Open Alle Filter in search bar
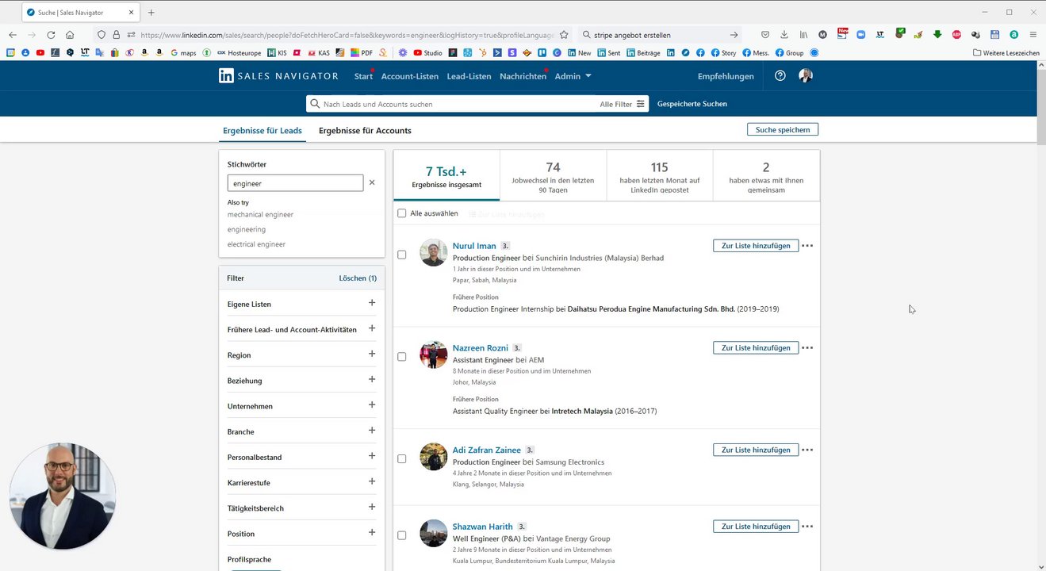 tap(623, 104)
